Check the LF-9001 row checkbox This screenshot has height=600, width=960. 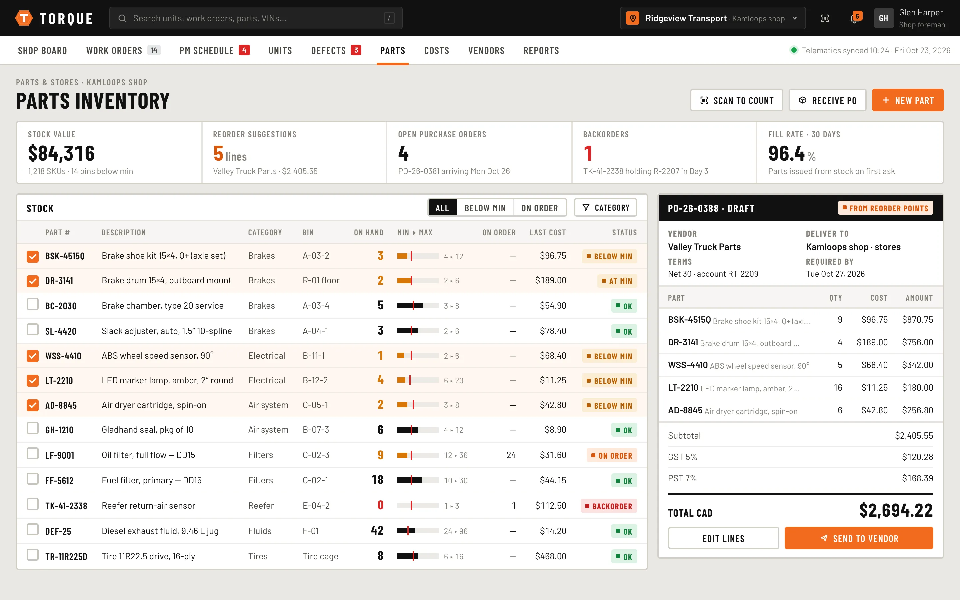[33, 454]
